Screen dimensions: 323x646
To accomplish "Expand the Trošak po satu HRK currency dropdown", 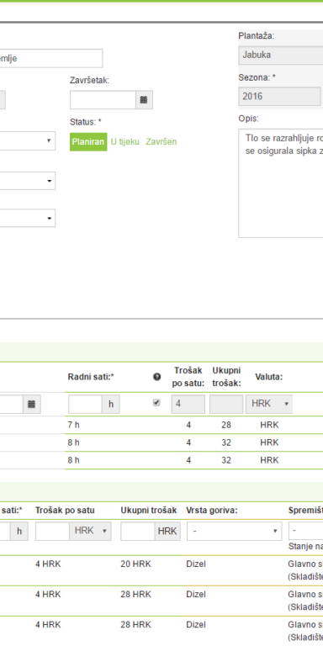I will 91,531.
